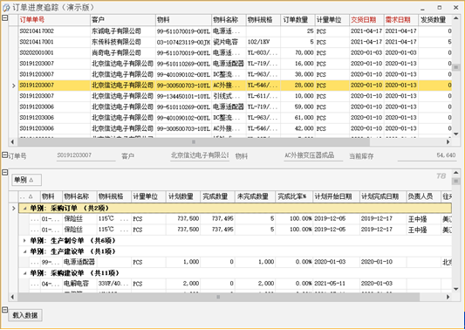
Task: Click the 计划完成日期 column header
Action: tap(383, 196)
